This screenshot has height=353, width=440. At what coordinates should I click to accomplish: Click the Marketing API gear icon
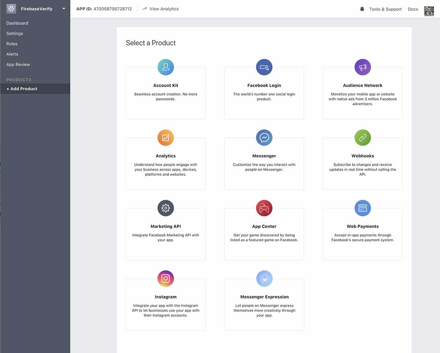point(165,208)
